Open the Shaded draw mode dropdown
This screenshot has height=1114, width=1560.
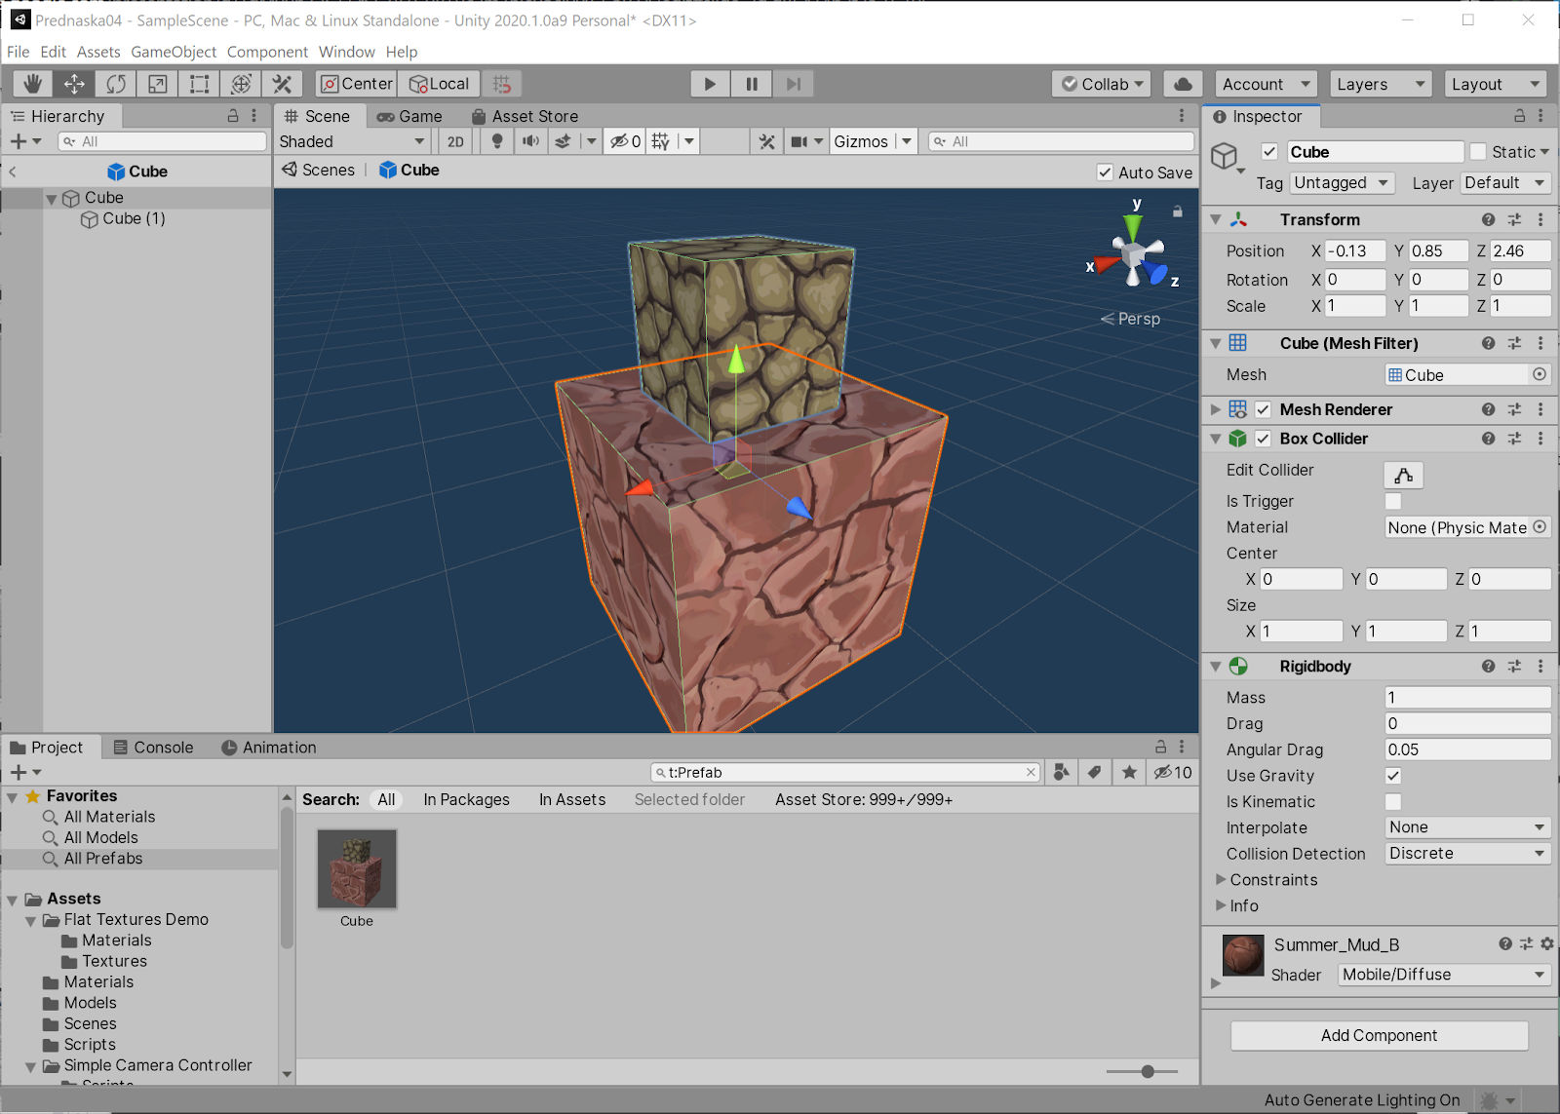tap(352, 141)
